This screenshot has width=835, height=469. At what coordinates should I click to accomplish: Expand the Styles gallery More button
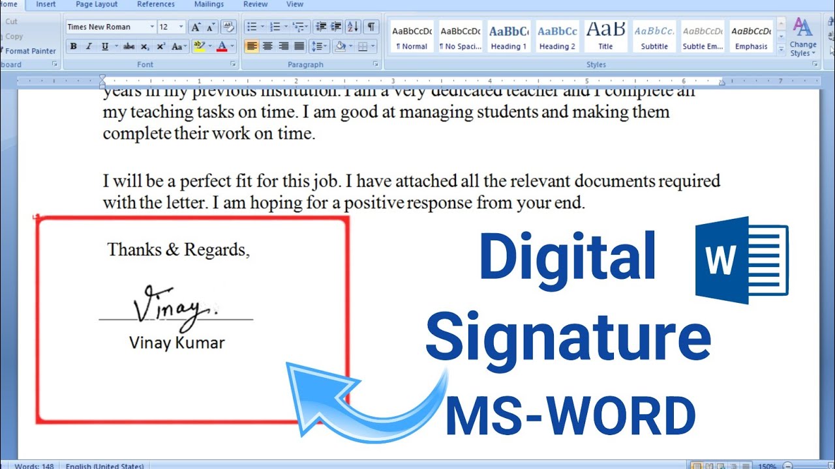pos(782,49)
